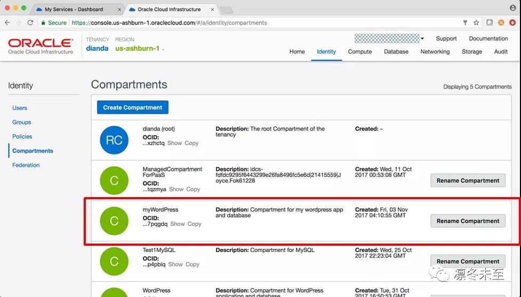
Task: Click the browser back arrow
Action: pos(7,22)
